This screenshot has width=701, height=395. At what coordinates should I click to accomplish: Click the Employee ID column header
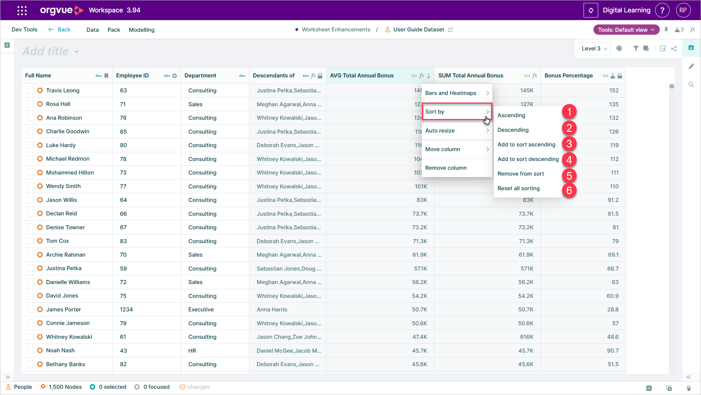(x=146, y=76)
